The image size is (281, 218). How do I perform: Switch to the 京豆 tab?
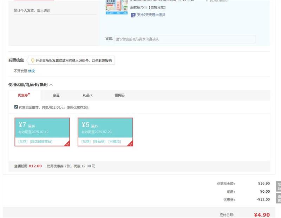[x=56, y=95]
